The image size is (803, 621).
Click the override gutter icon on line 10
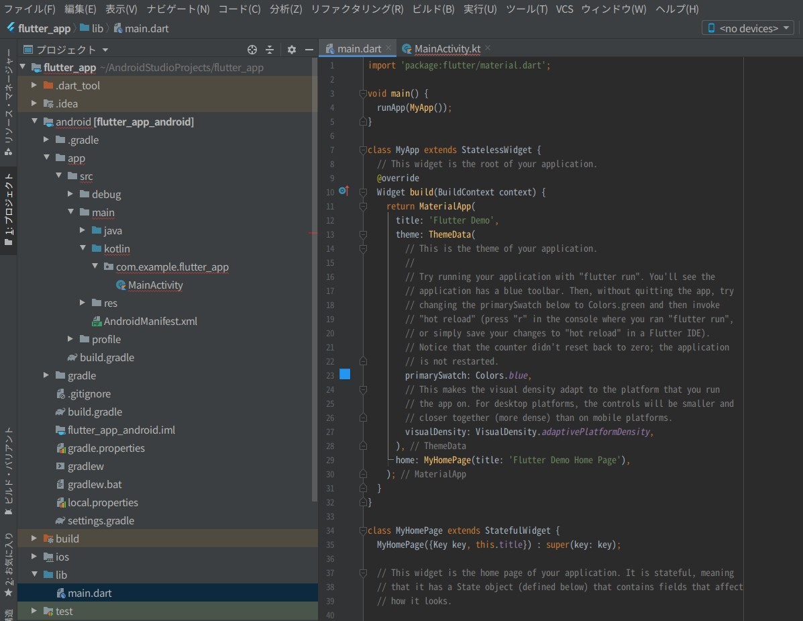tap(343, 191)
